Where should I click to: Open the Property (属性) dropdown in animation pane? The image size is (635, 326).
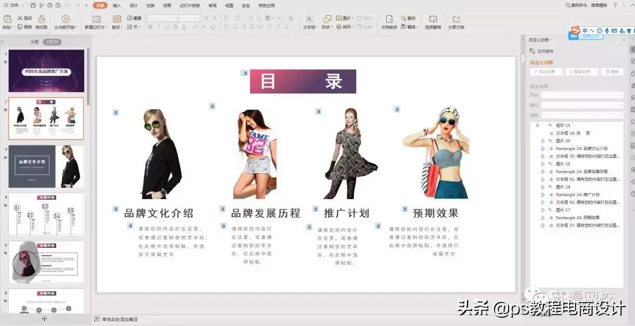point(582,105)
